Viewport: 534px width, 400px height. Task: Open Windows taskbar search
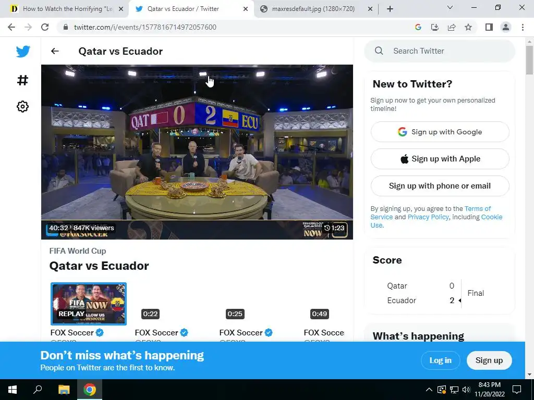pyautogui.click(x=38, y=390)
